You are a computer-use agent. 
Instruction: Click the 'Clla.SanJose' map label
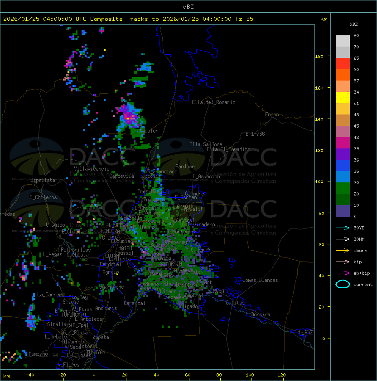(x=206, y=144)
